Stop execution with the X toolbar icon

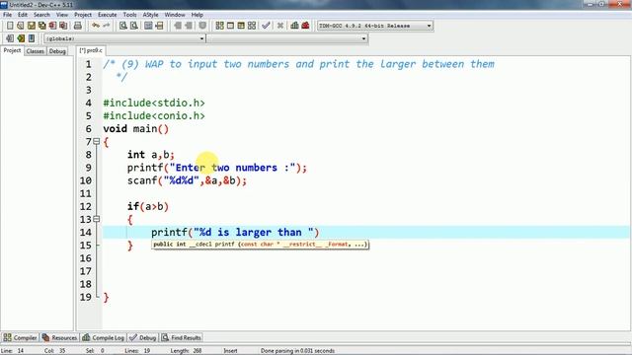(280, 26)
